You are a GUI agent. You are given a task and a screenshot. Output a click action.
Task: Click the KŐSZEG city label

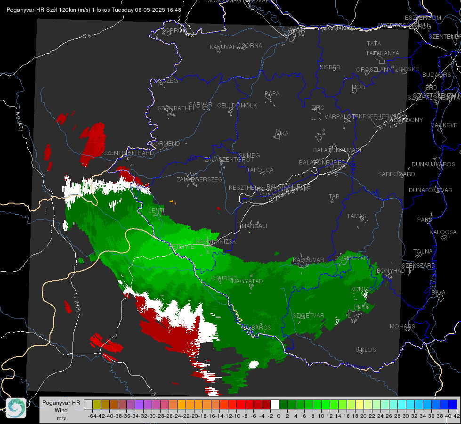pos(166,81)
